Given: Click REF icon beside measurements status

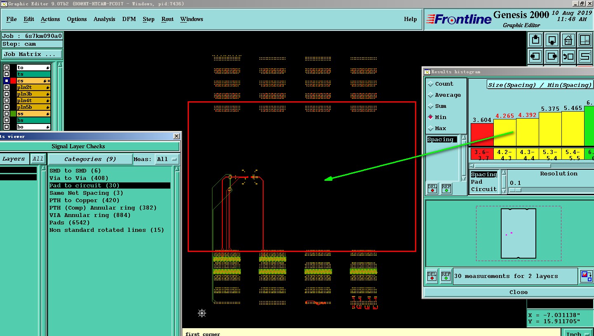Looking at the screenshot, I should [445, 276].
